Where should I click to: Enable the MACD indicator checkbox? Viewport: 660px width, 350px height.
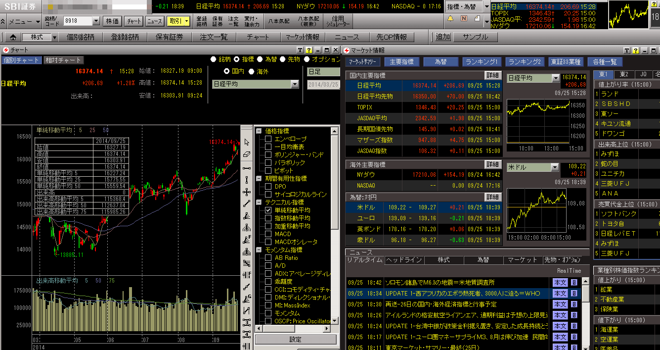(268, 234)
